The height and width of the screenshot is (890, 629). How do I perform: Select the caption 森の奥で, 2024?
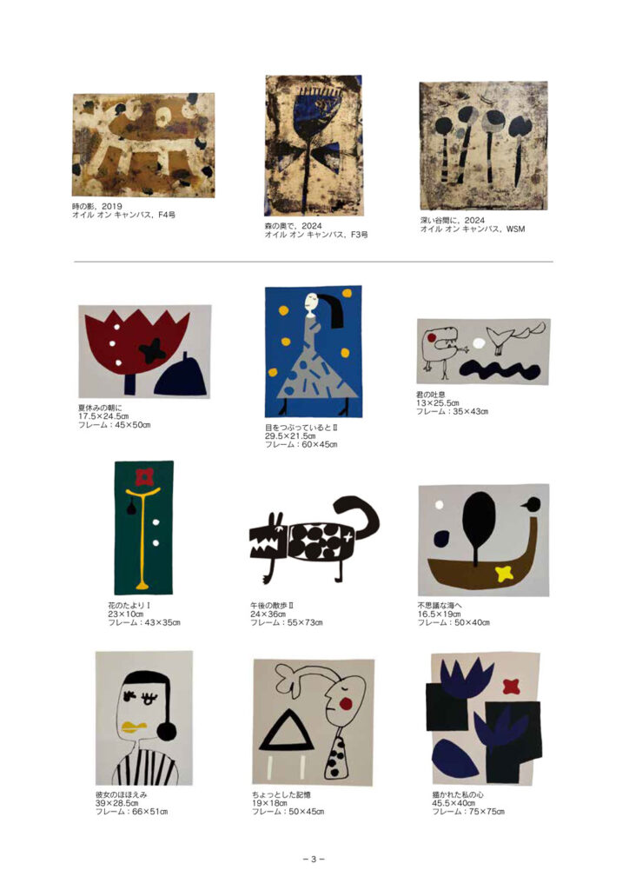294,226
